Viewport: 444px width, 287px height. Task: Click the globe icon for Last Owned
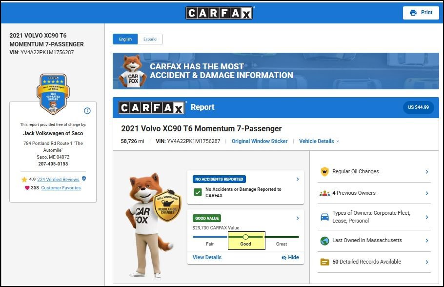tap(324, 241)
